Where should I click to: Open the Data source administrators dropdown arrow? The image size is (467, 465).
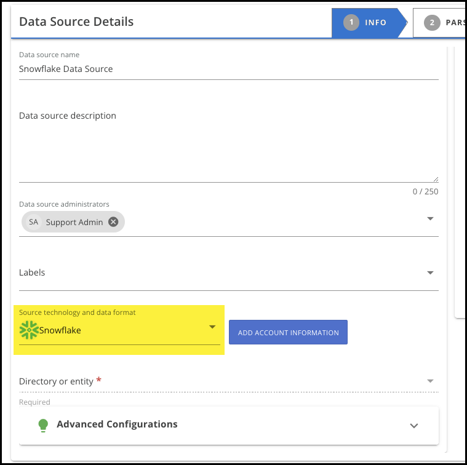point(430,218)
